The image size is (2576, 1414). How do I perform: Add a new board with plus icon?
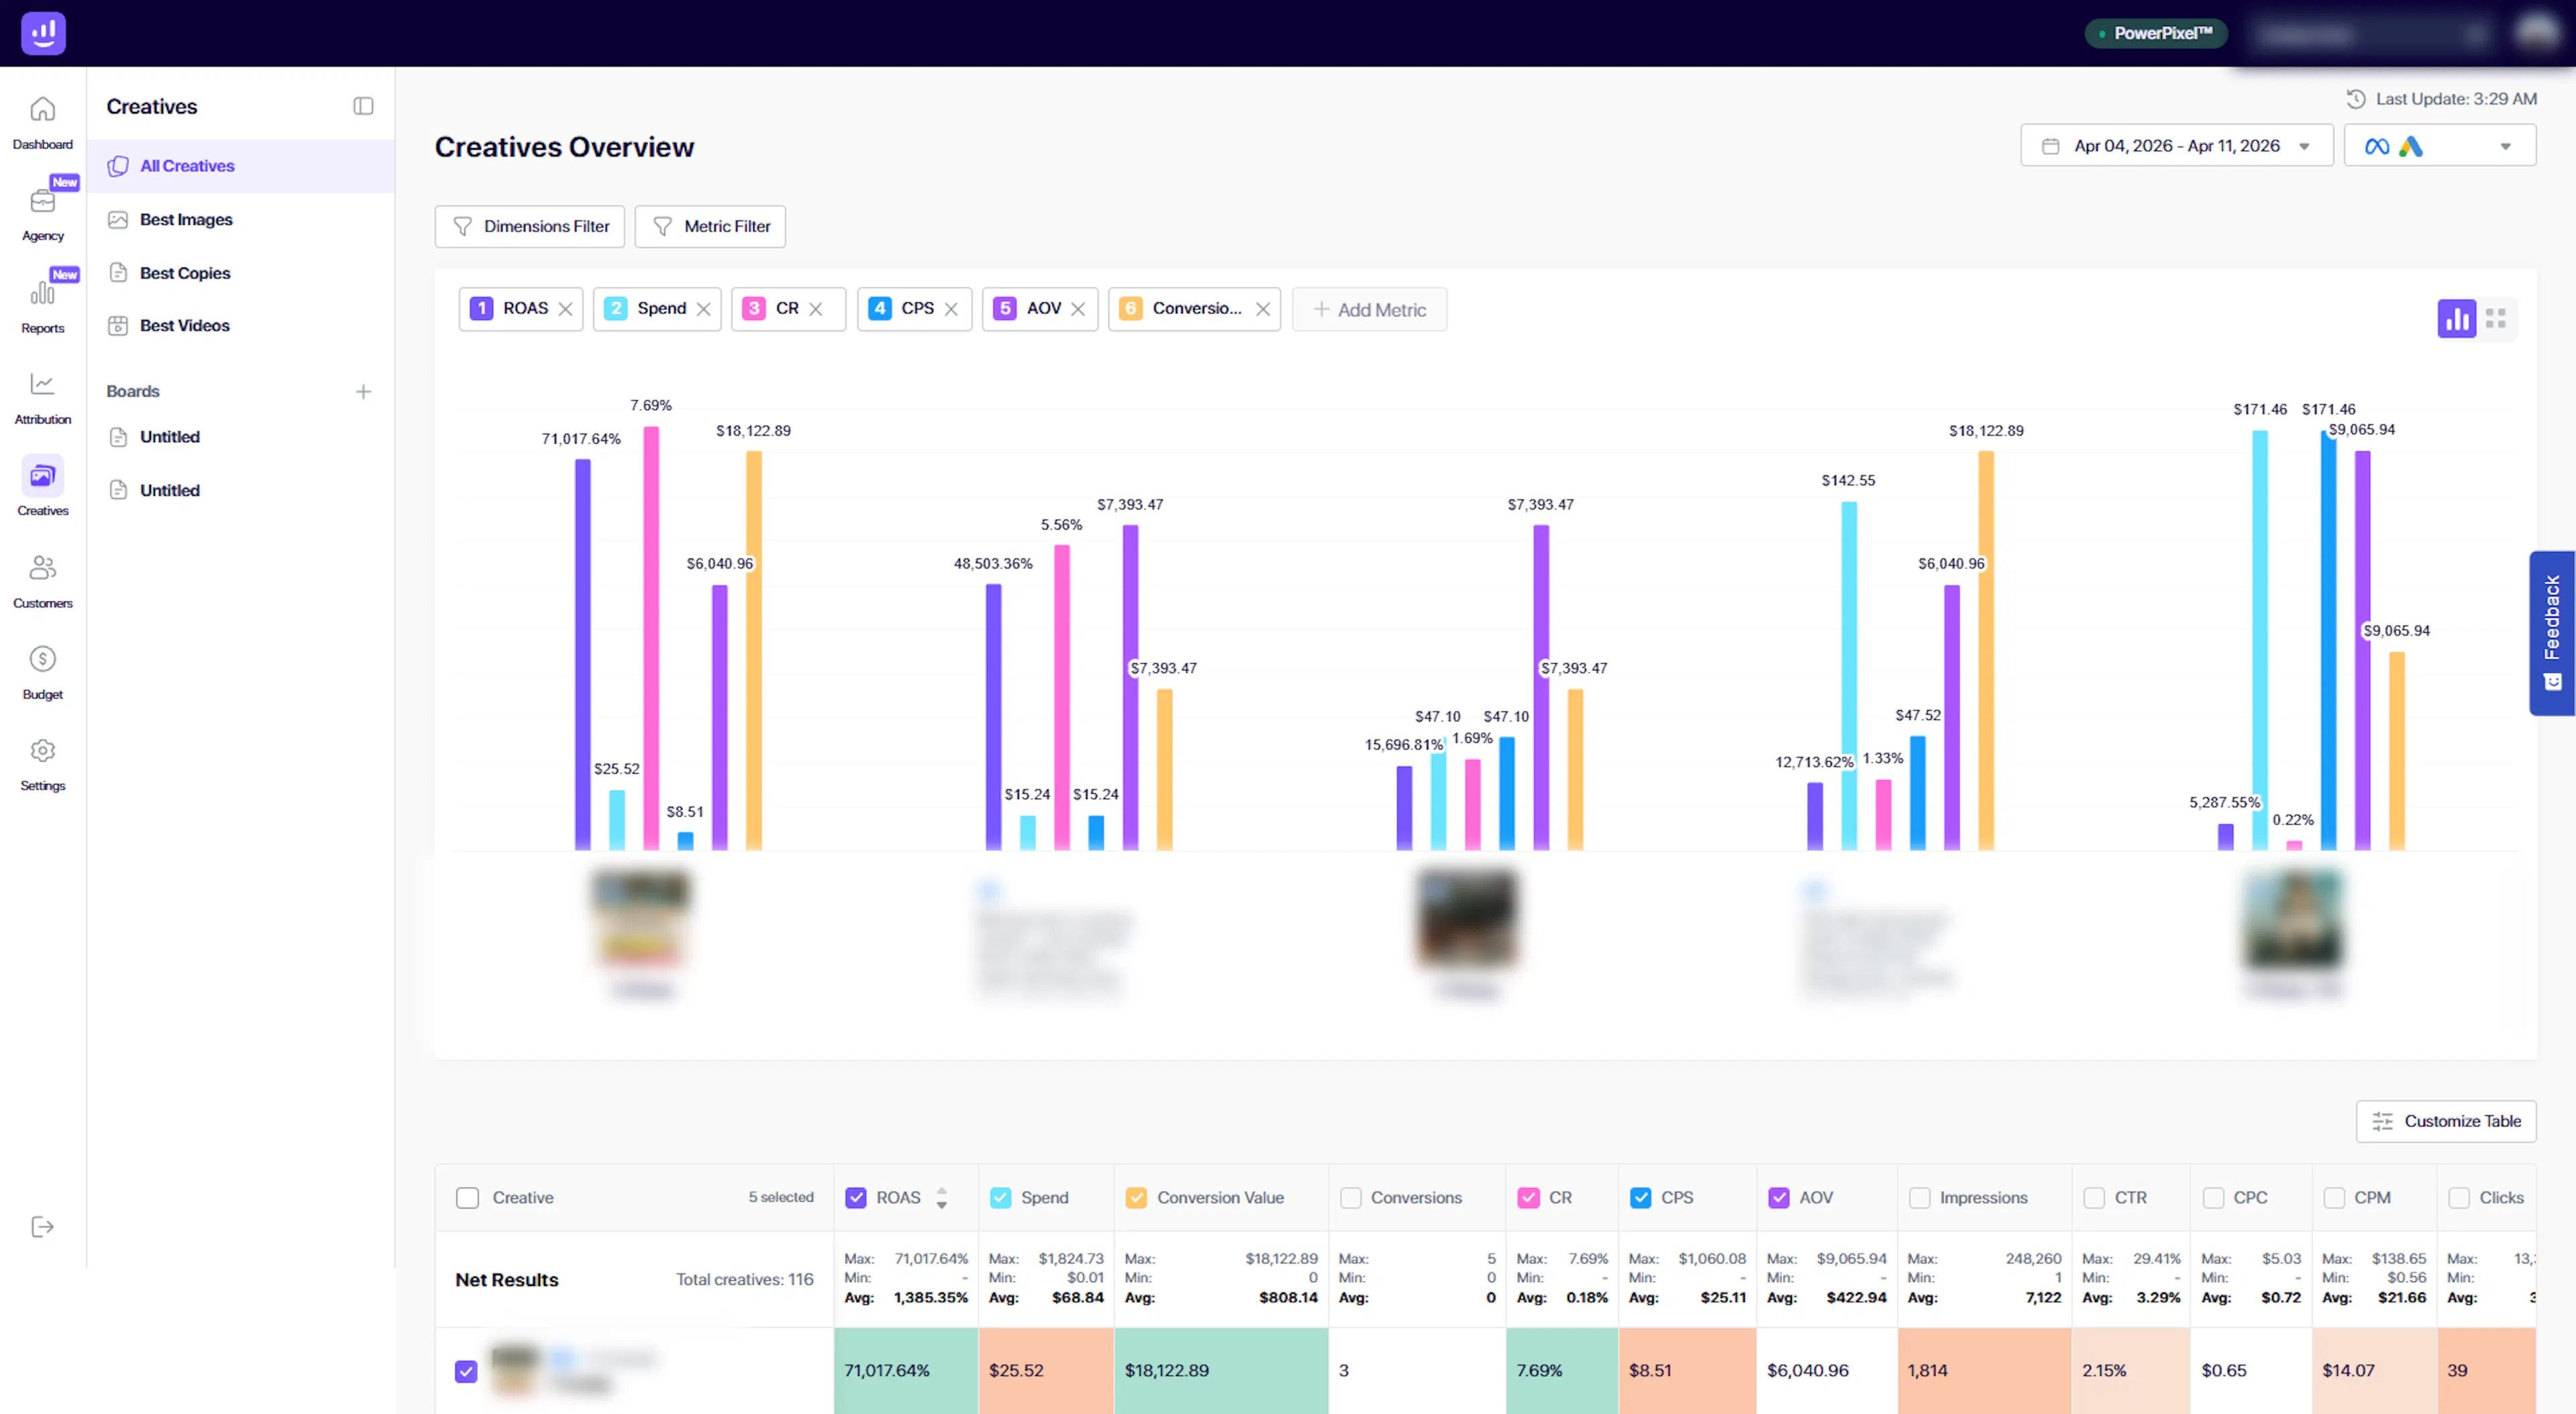click(x=363, y=391)
